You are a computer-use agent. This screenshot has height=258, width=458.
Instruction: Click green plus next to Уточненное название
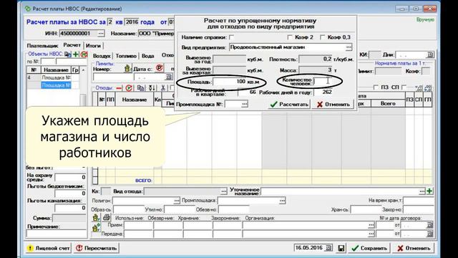429,191
